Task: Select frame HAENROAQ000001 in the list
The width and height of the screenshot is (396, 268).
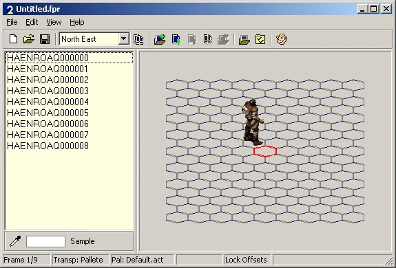Action: [69, 69]
